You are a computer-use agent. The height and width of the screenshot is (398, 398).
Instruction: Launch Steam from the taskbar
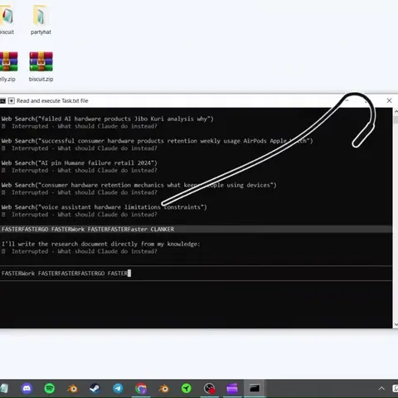pyautogui.click(x=95, y=388)
